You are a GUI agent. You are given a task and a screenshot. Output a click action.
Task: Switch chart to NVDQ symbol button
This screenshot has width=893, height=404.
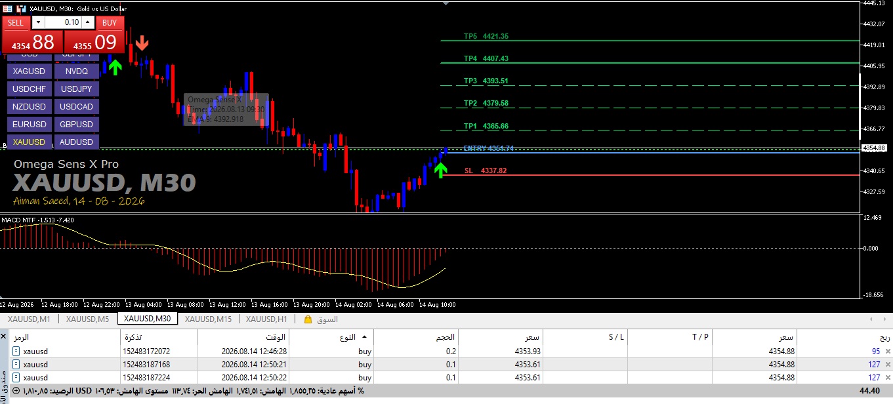click(x=77, y=71)
